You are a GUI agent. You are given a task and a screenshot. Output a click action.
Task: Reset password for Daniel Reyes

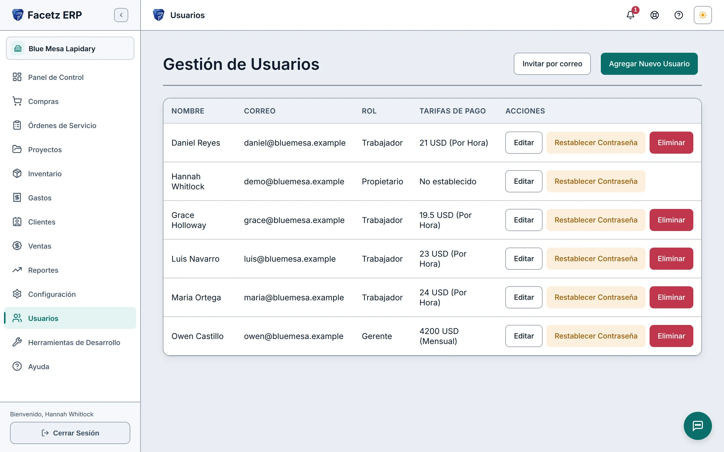click(x=596, y=143)
